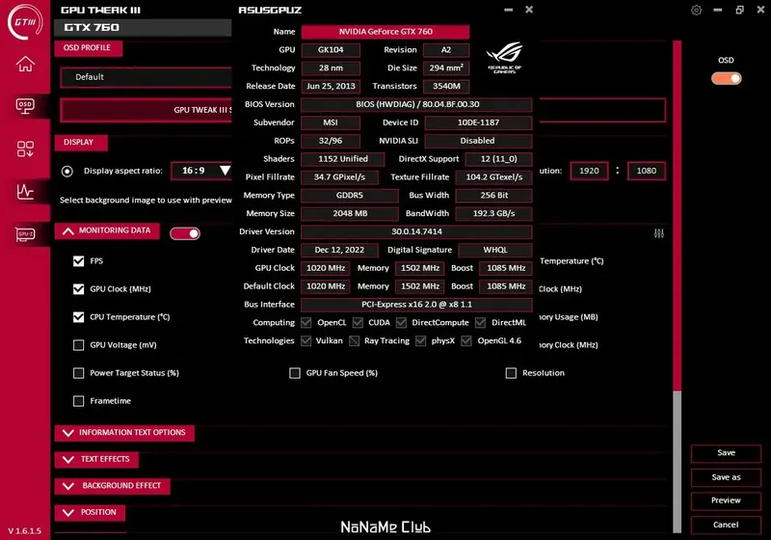Click the CUDA computing checkbox
The width and height of the screenshot is (771, 540).
click(x=358, y=323)
